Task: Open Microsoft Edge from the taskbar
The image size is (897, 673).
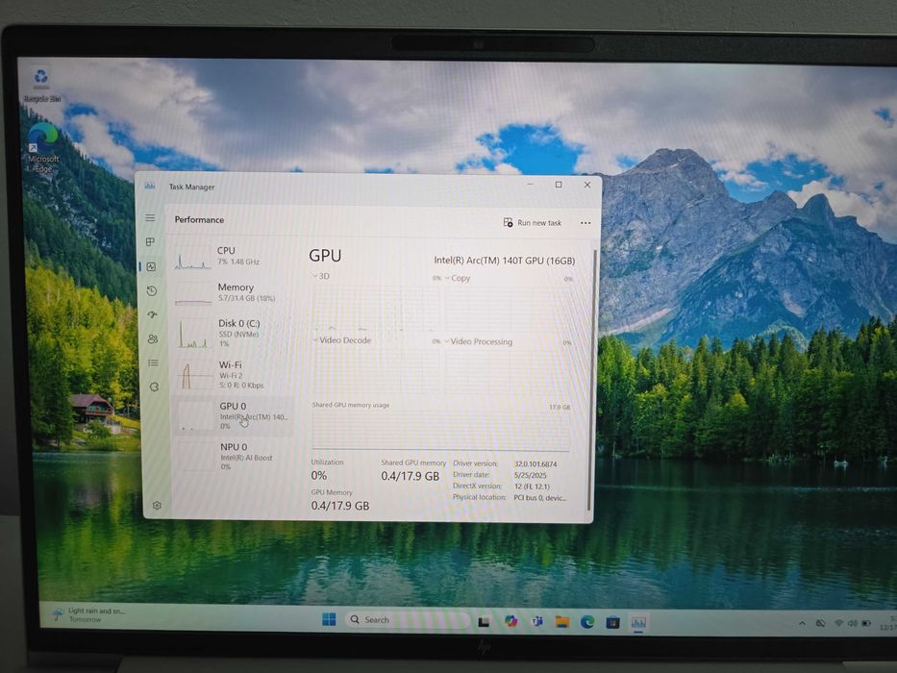Action: 587,621
